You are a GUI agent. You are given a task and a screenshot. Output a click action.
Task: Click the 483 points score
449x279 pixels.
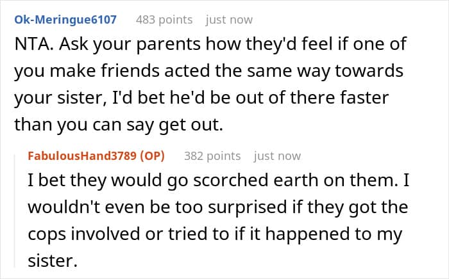click(164, 20)
